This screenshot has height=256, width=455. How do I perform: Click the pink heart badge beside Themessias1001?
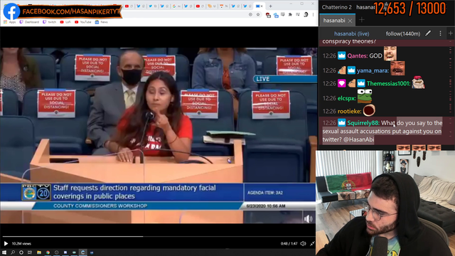pos(341,84)
